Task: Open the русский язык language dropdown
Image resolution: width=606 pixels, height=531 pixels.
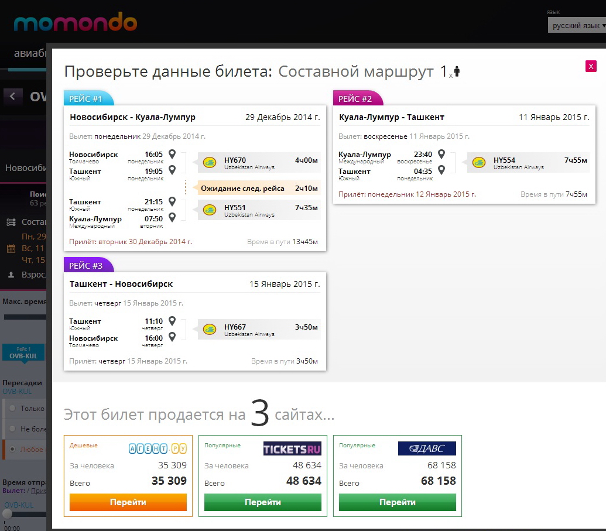Action: (577, 26)
